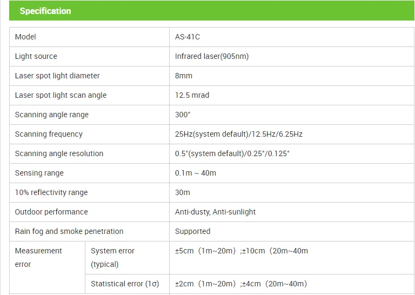Click Scanning angle range label
415x295 pixels.
pos(52,115)
